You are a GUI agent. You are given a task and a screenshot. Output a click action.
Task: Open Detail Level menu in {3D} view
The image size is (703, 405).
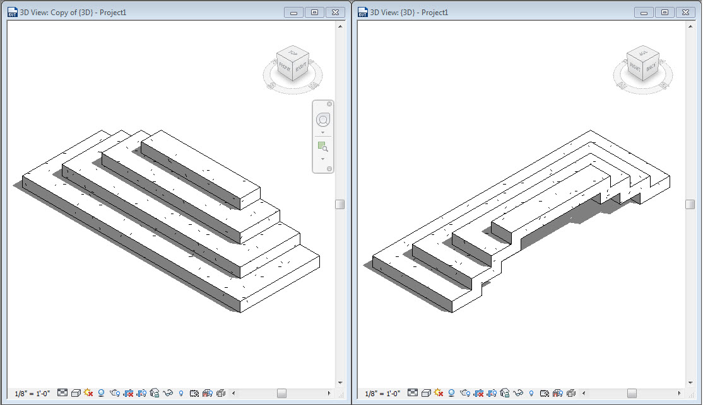tap(413, 393)
